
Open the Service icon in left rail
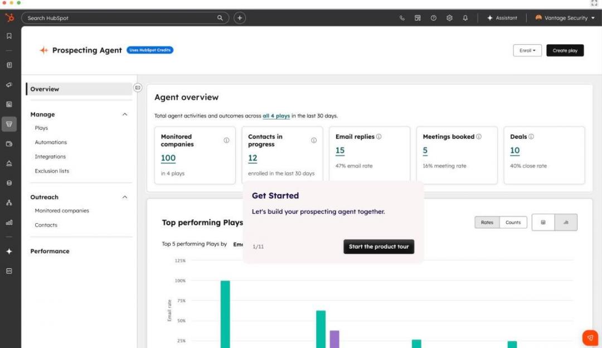[9, 163]
